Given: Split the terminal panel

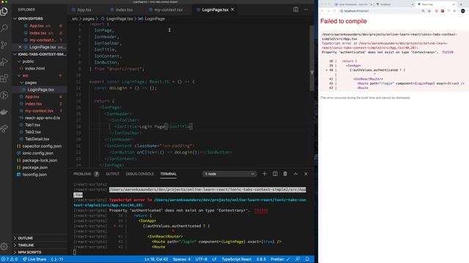Looking at the screenshot, I should pyautogui.click(x=275, y=174).
